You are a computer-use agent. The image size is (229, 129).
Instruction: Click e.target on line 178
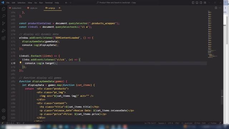coord(48,63)
